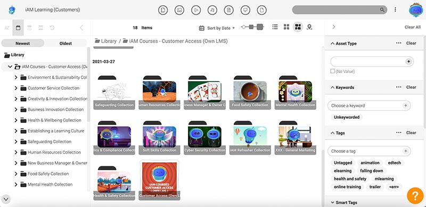426x207 pixels.
Task: Expand Business Innovation Collection folder
Action: 16,110
